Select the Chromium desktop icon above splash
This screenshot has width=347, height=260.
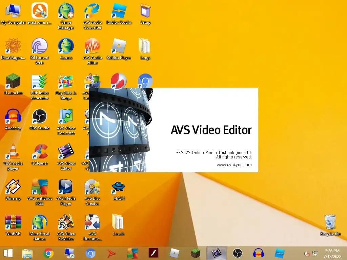(145, 81)
